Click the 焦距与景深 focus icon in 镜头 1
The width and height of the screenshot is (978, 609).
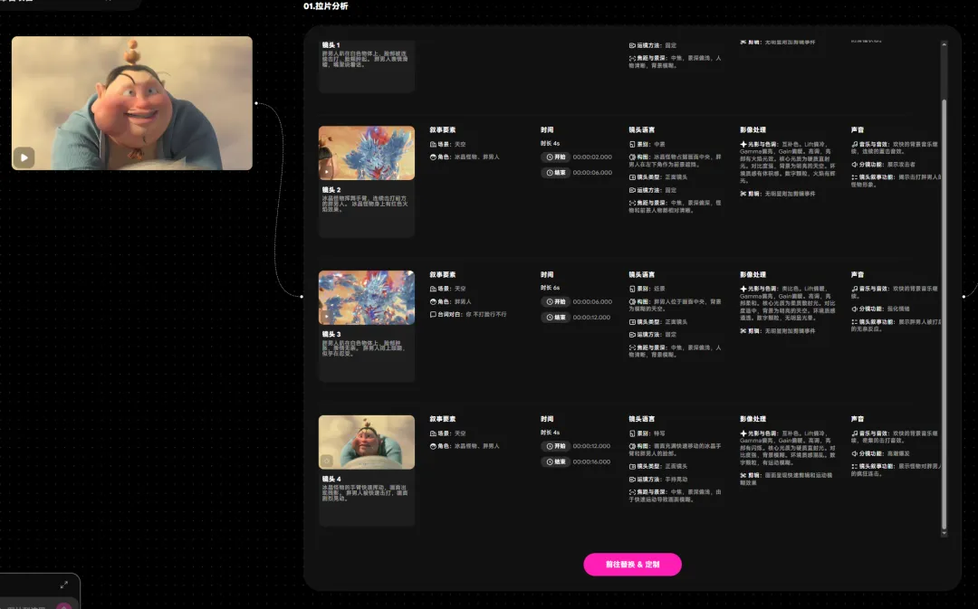tap(632, 59)
